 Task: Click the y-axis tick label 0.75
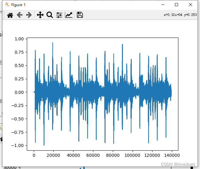19,52
